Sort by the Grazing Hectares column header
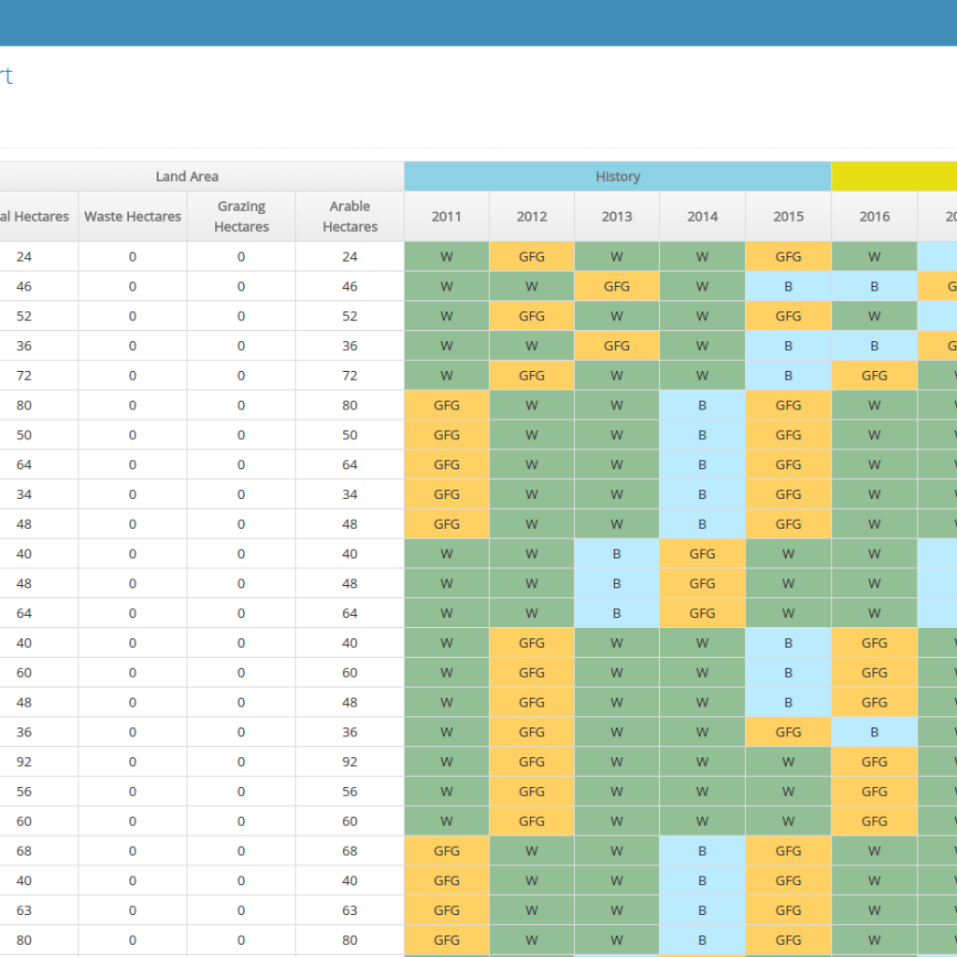The image size is (957, 957). [x=241, y=216]
